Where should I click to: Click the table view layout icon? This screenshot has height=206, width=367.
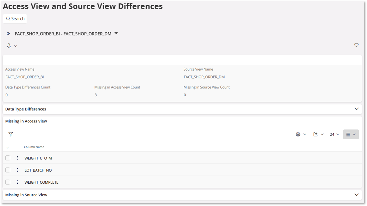pyautogui.click(x=348, y=134)
